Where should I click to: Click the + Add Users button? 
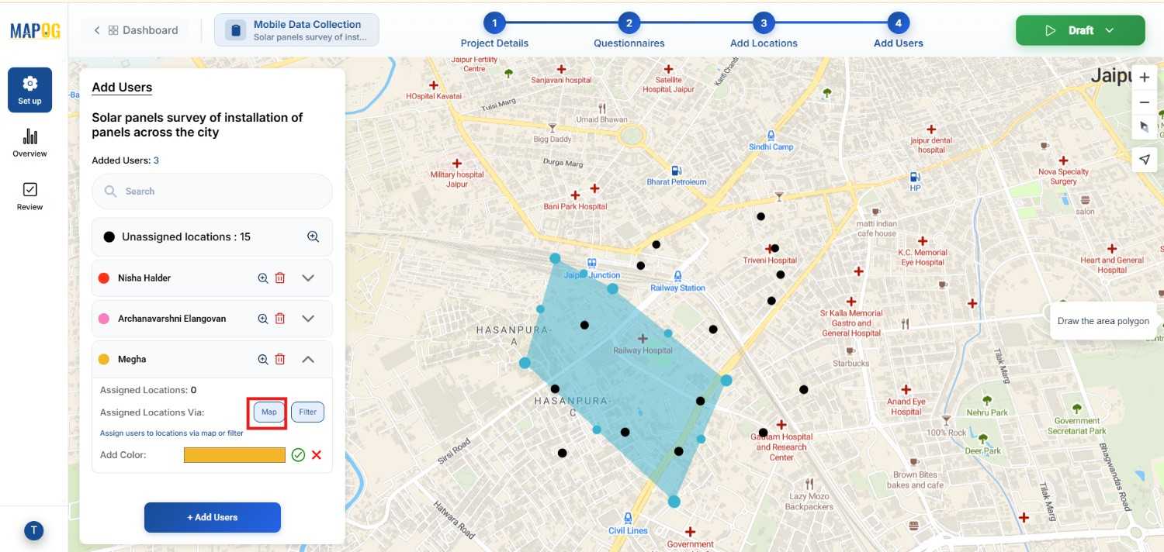click(x=212, y=517)
